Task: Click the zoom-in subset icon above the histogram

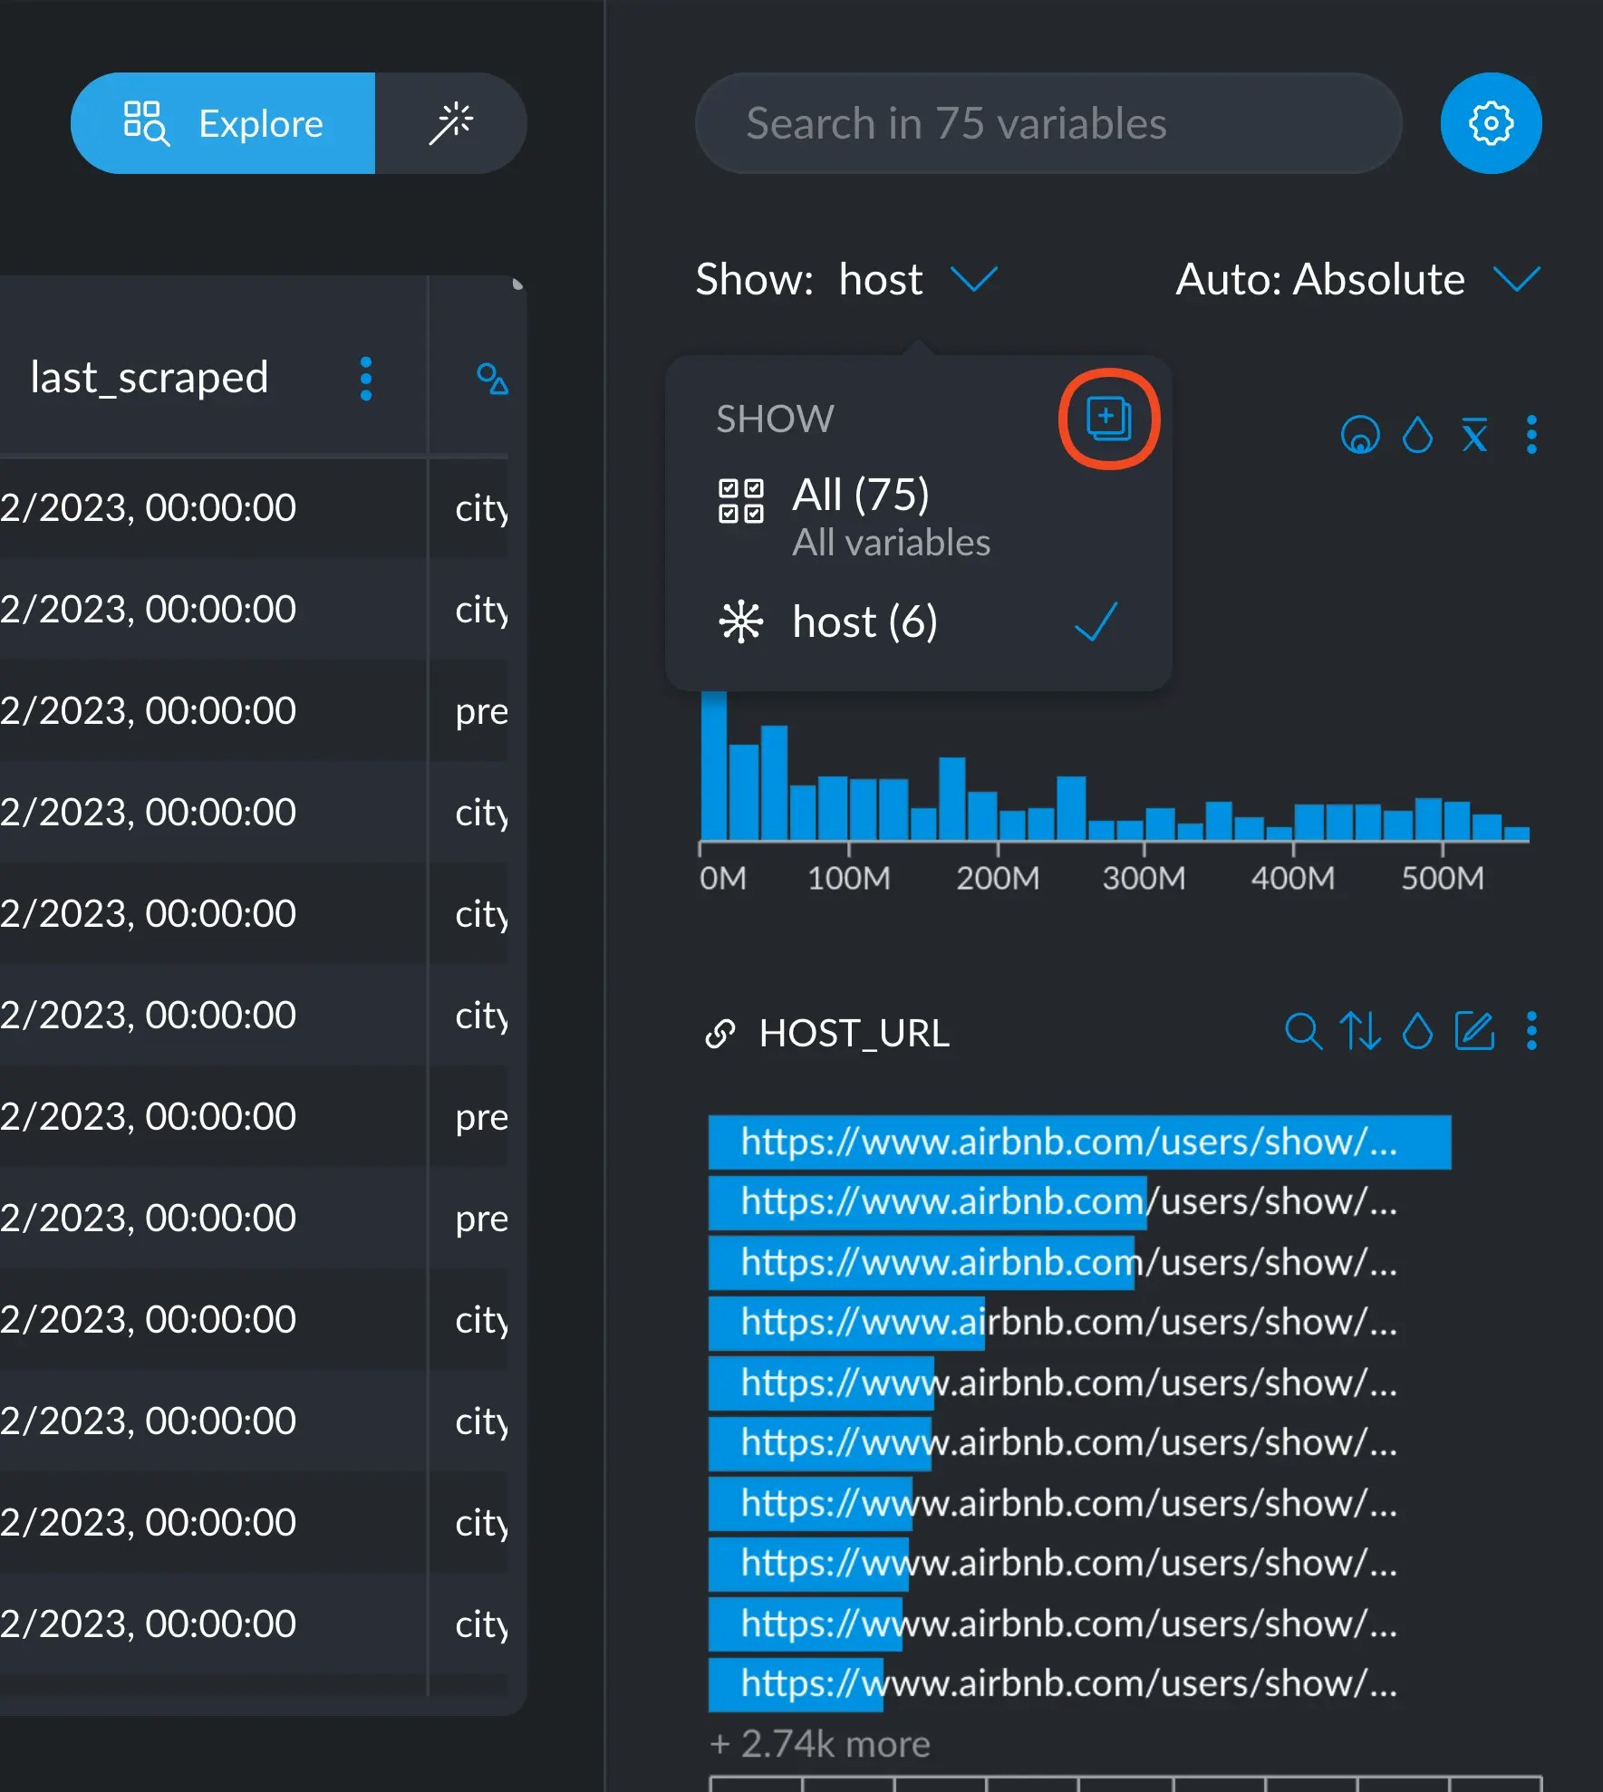Action: tap(1361, 436)
